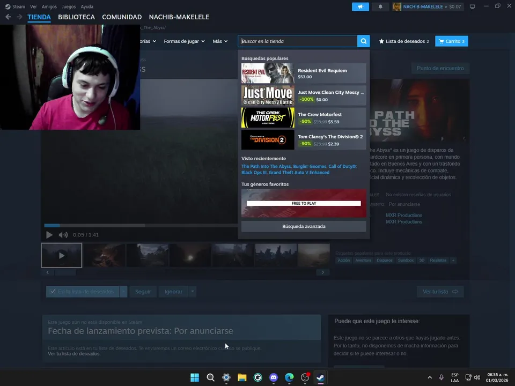This screenshot has height=386, width=515.
Task: Open the green G app in taskbar
Action: [258, 377]
